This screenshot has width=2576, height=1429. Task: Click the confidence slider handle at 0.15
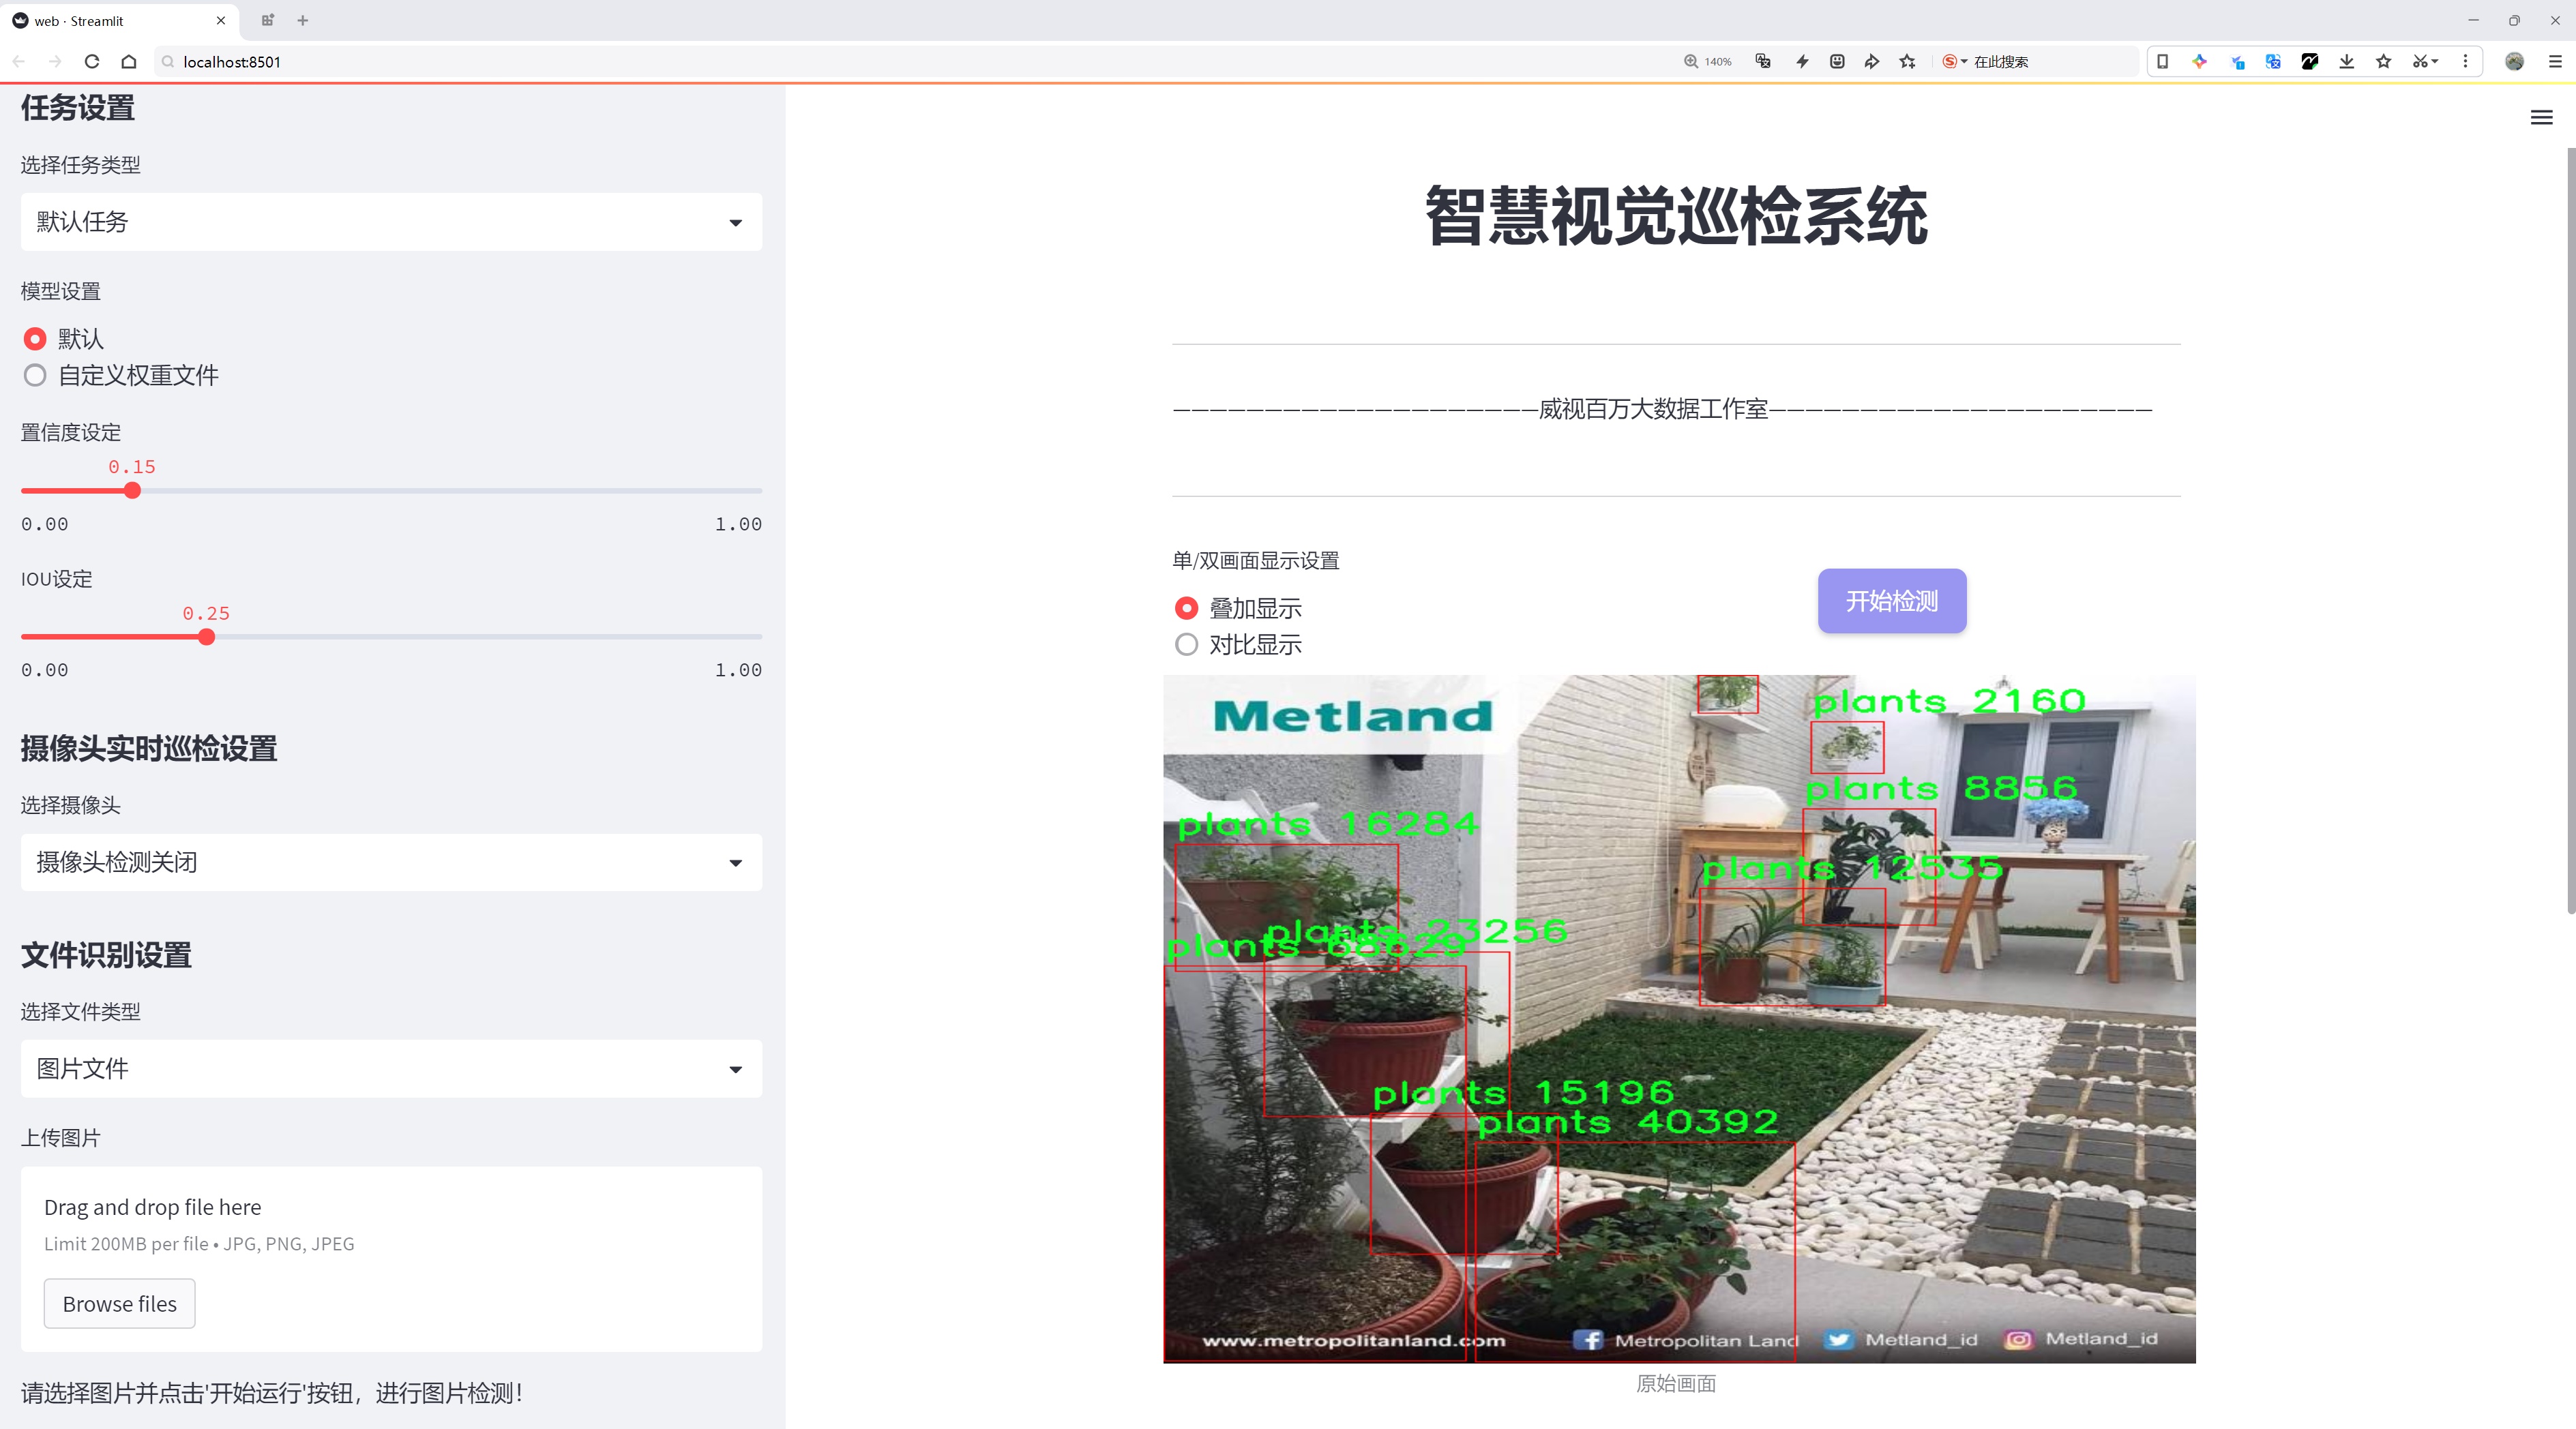click(132, 491)
